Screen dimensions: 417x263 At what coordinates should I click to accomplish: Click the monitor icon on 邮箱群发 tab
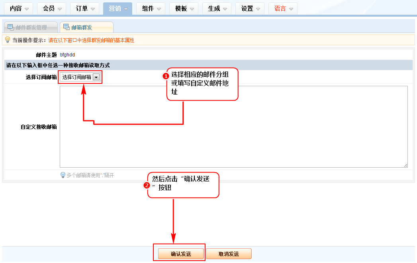[66, 27]
